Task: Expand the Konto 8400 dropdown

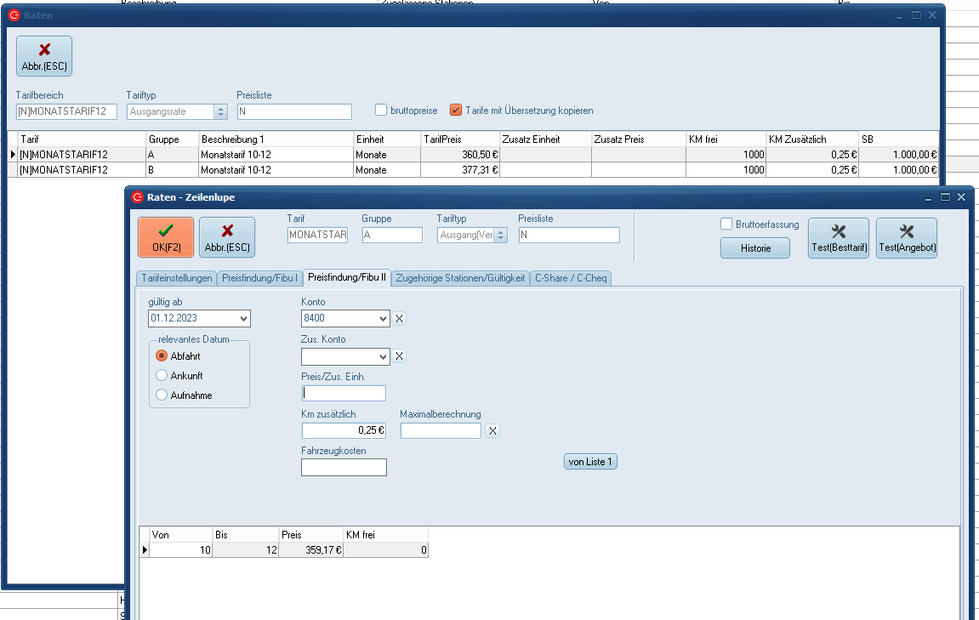Action: point(382,318)
